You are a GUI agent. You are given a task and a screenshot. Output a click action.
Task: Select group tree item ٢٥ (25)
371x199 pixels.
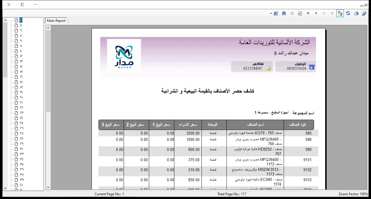coord(21,123)
